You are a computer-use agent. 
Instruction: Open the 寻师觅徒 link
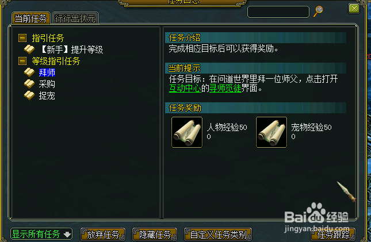(225, 89)
